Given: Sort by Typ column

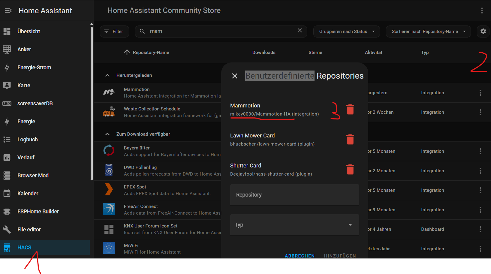Looking at the screenshot, I should pos(425,53).
